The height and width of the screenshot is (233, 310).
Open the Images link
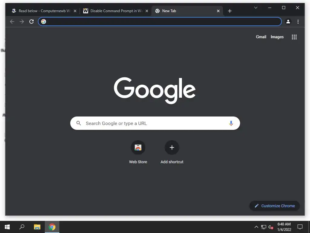277,37
